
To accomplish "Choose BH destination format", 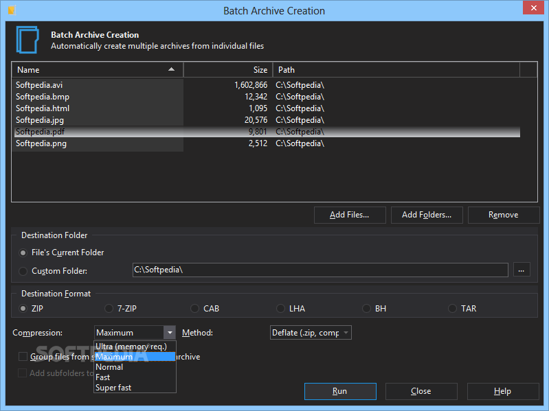I will click(366, 309).
